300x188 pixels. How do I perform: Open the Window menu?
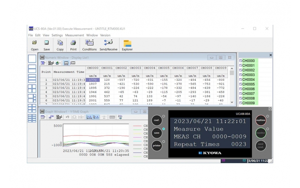[92, 35]
